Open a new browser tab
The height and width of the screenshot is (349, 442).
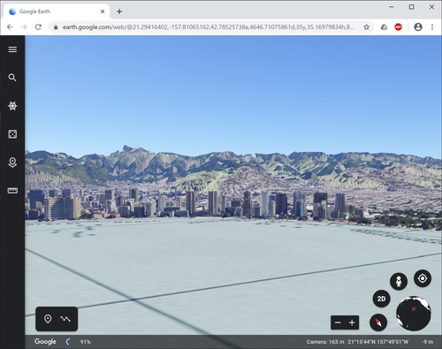(x=119, y=11)
